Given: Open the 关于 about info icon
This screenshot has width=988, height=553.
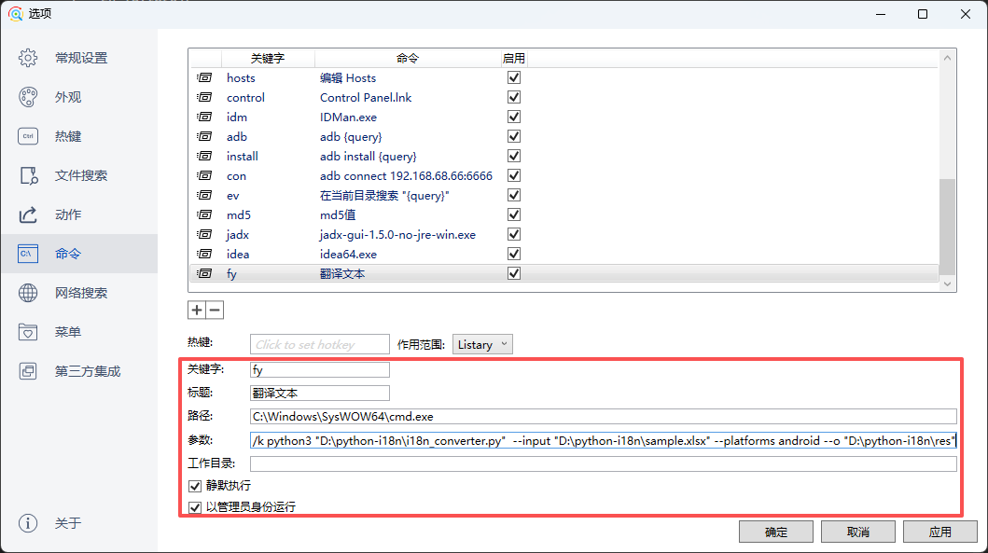Looking at the screenshot, I should pos(28,523).
